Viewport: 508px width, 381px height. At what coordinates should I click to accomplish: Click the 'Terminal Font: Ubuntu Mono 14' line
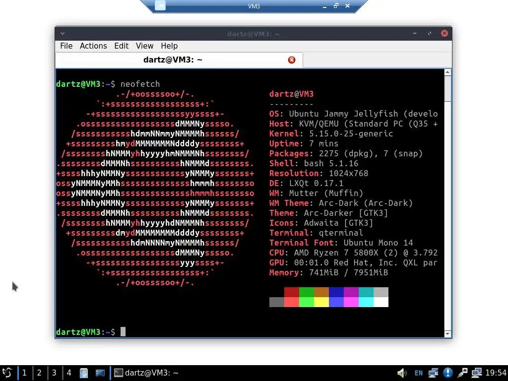pos(341,243)
